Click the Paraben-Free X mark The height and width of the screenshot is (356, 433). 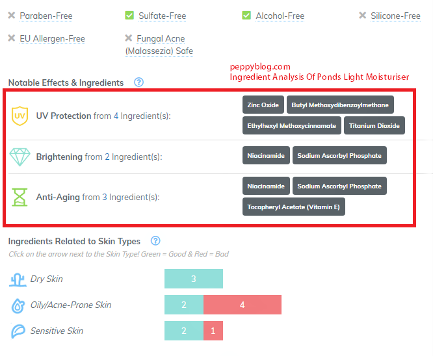tap(11, 16)
